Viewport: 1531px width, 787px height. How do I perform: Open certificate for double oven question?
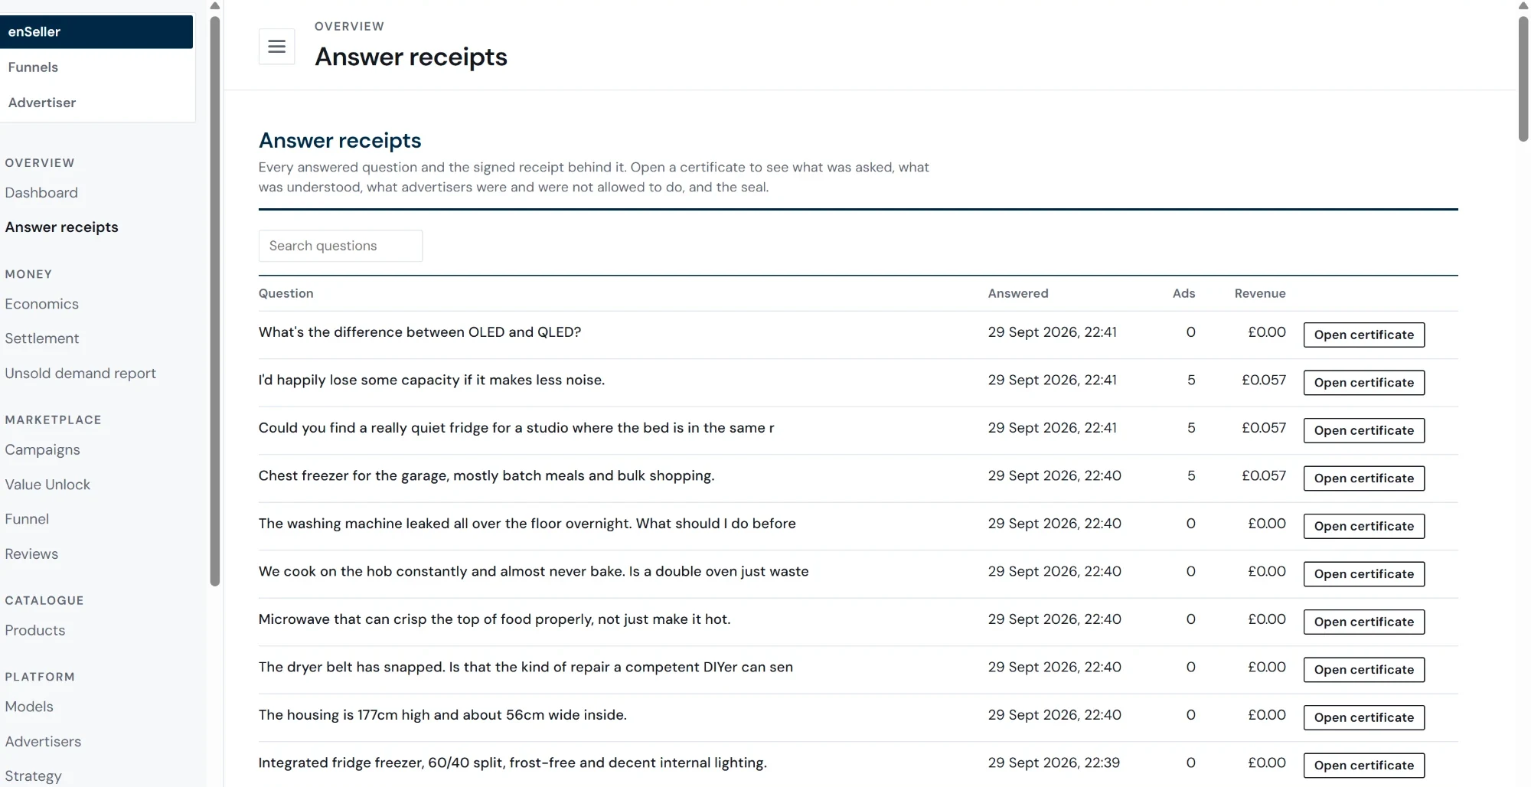pyautogui.click(x=1364, y=574)
